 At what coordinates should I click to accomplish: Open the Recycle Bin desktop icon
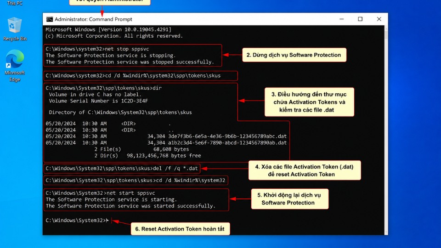[x=15, y=29]
